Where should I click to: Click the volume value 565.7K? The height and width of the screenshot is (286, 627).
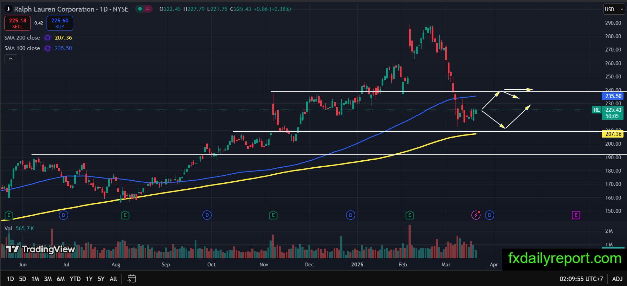point(25,229)
